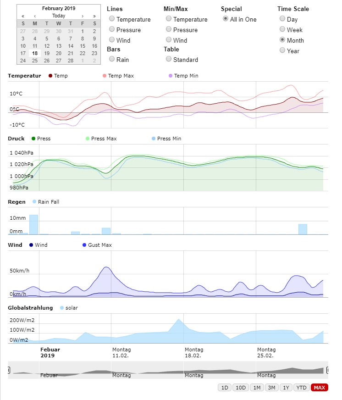Select February 1 in calendar
342x400 pixels.
tap(83, 31)
